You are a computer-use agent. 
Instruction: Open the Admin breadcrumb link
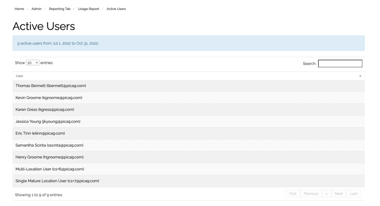pyautogui.click(x=36, y=9)
